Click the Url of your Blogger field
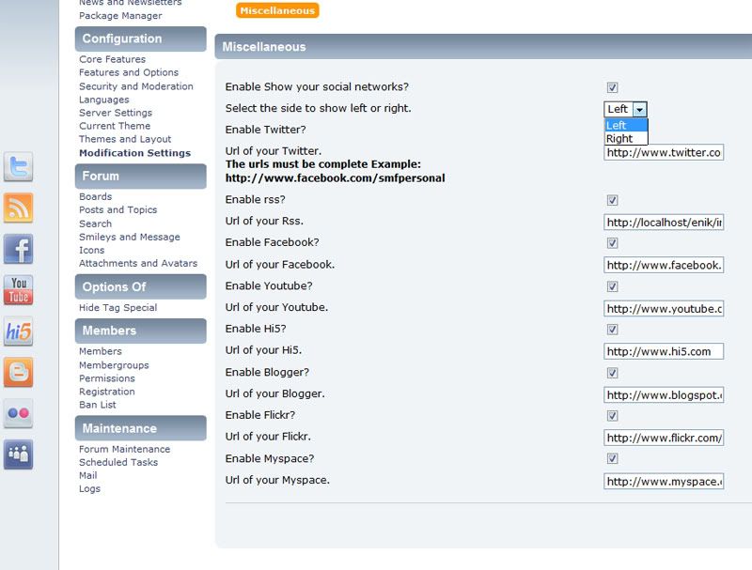Screen dimensions: 752x570 (x=664, y=394)
